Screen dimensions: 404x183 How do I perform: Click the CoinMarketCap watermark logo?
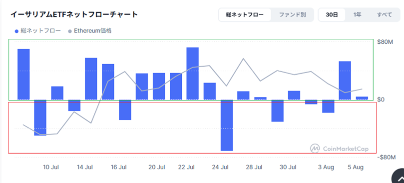pyautogui.click(x=339, y=149)
